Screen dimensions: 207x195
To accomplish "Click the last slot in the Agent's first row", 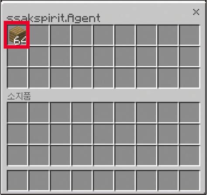I will coord(189,35).
